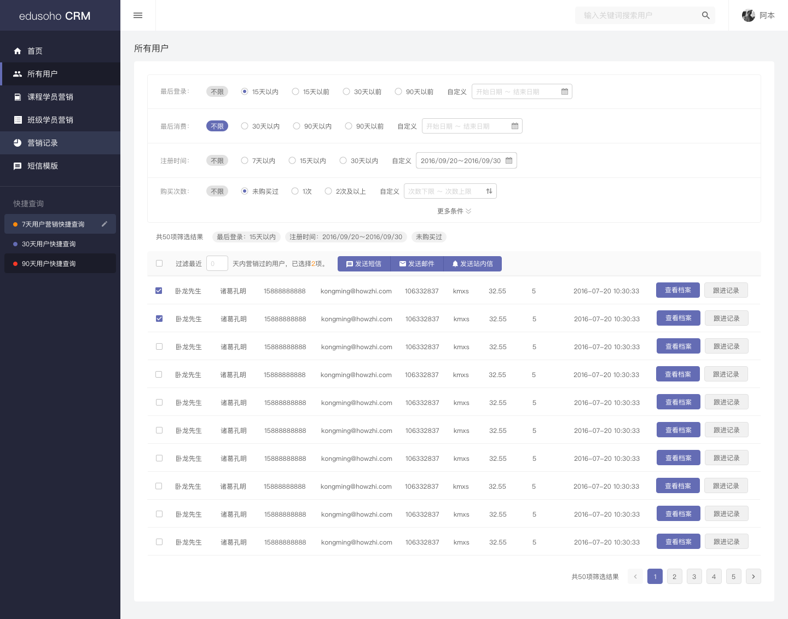Click 查看档案 button on the first row

pyautogui.click(x=678, y=290)
